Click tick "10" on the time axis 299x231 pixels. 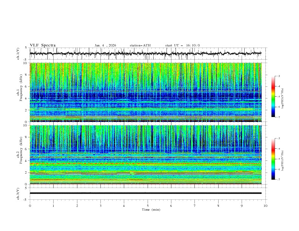(x=265, y=206)
